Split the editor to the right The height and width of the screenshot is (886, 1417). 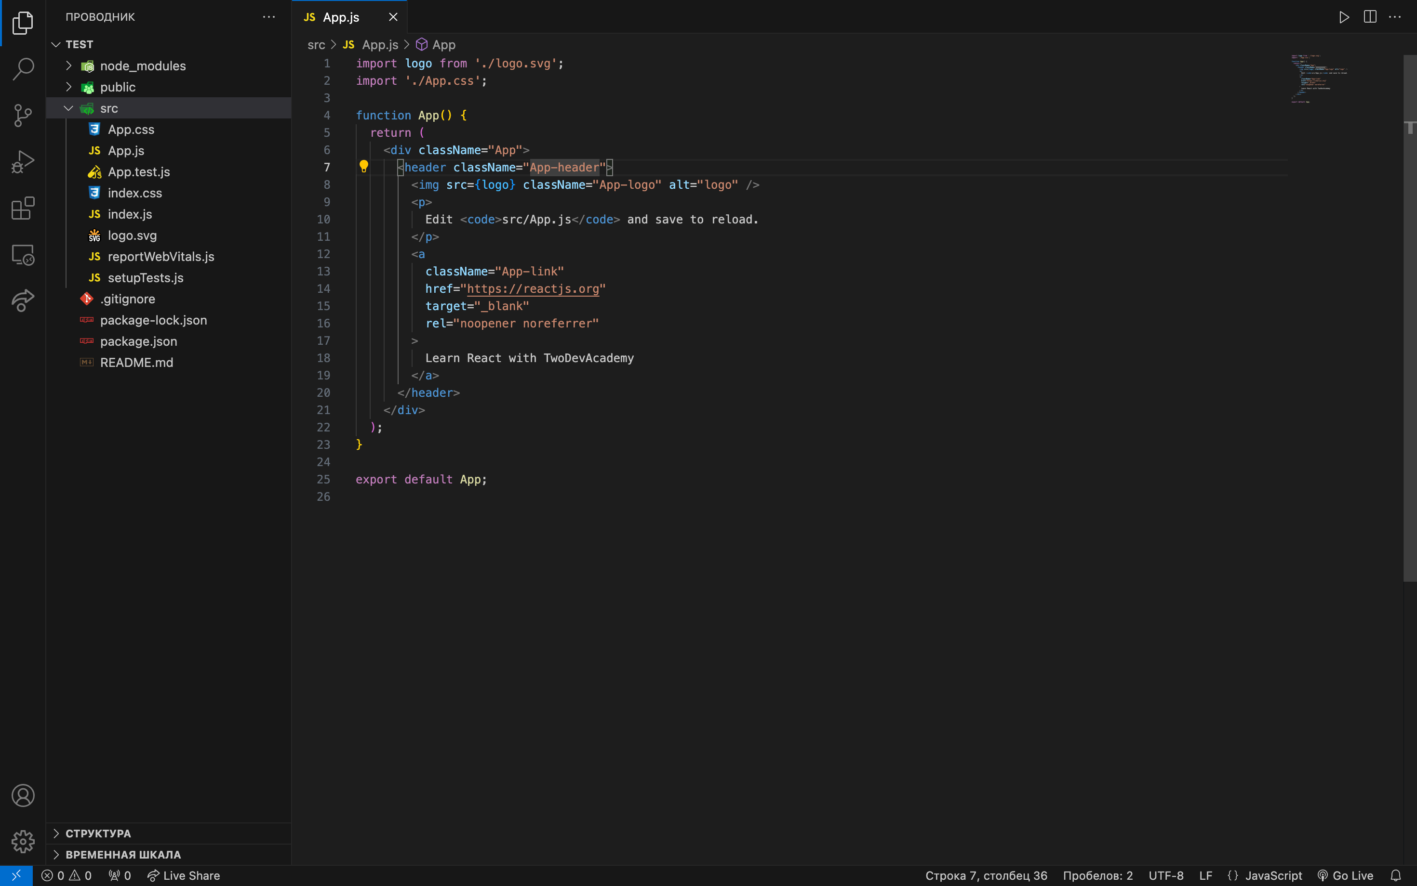1369,17
